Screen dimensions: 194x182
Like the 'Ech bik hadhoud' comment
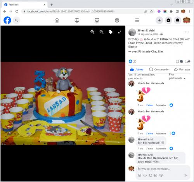coord(149,149)
